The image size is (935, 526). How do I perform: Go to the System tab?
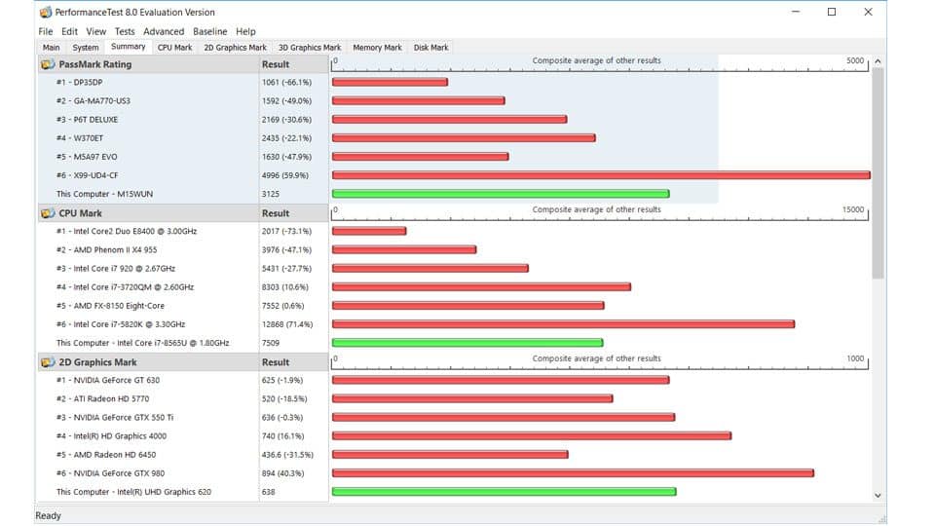tap(86, 47)
